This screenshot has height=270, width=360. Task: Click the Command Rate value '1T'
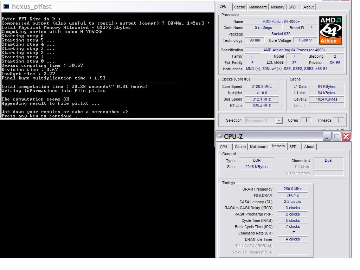click(293, 233)
